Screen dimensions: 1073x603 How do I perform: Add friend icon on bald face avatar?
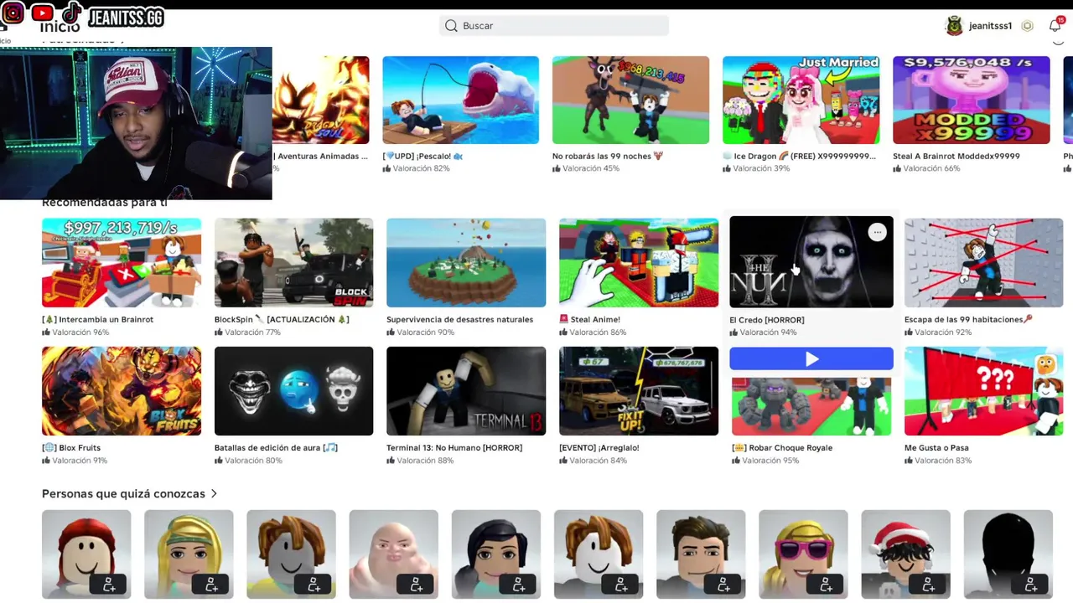point(417,584)
